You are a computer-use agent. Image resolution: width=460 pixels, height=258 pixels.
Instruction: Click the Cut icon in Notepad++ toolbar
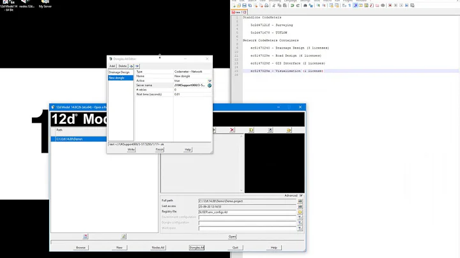coord(273,6)
